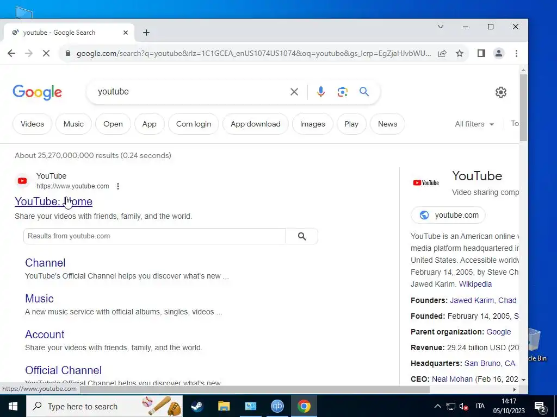The image size is (557, 417).
Task: Toggle Chrome side panel
Action: coord(481,53)
